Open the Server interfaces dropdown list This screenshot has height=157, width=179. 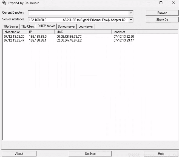pyautogui.click(x=131, y=20)
